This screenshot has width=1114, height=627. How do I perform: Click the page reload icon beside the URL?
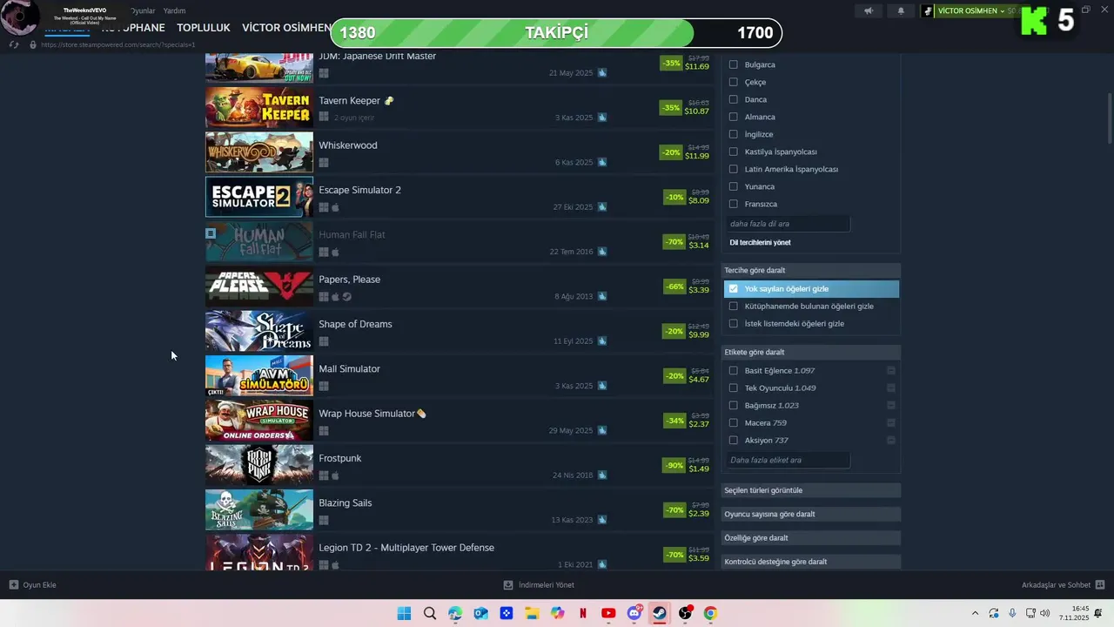(x=14, y=44)
